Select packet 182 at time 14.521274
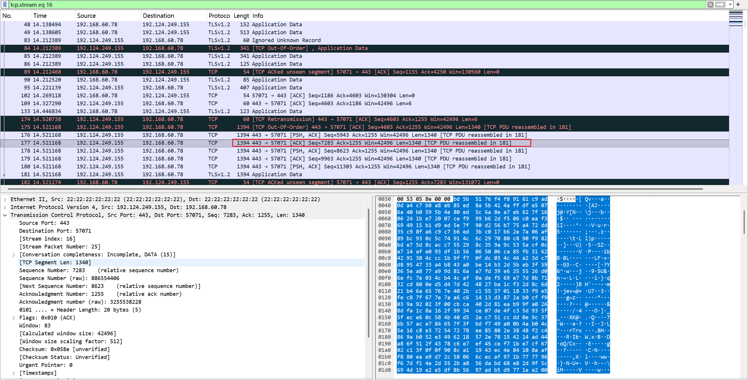Screen dimensions: 748x380 click(x=365, y=182)
